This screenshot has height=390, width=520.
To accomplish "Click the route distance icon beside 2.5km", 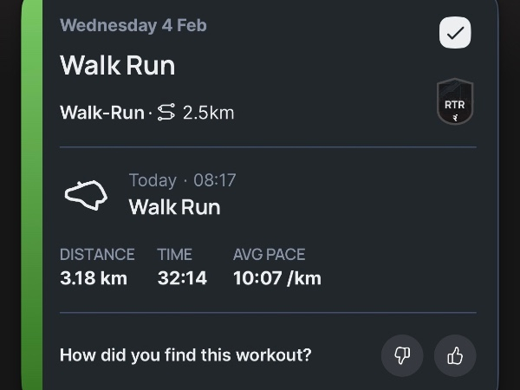I will click(166, 113).
